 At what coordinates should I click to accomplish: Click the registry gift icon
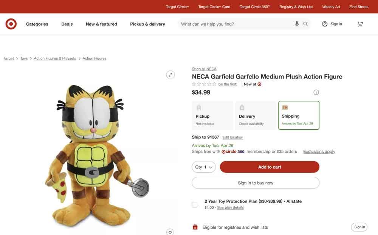coord(195,227)
